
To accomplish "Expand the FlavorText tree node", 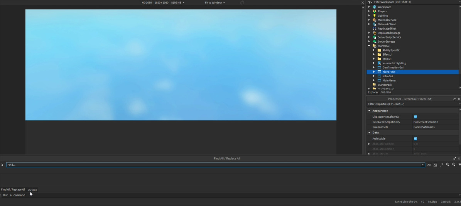I will coord(374,72).
